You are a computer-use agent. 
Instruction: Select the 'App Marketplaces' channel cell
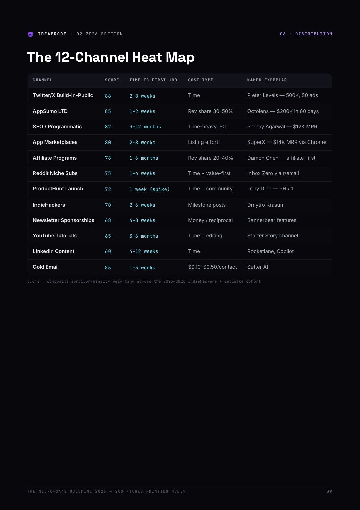[55, 142]
